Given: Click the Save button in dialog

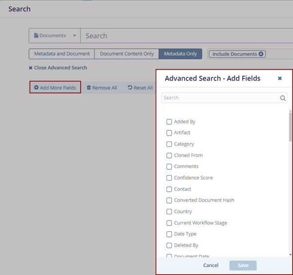Looking at the screenshot, I should tap(243, 265).
